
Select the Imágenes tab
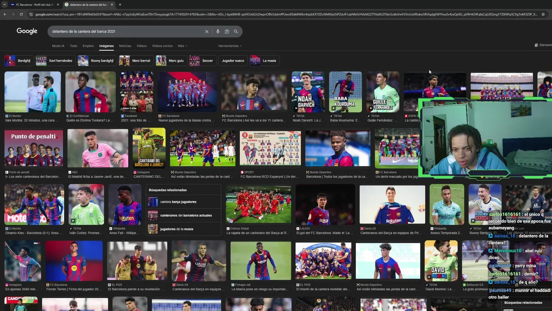point(107,46)
